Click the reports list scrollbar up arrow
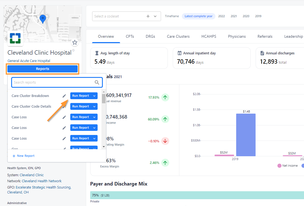The height and width of the screenshot is (206, 304). pyautogui.click(x=104, y=92)
